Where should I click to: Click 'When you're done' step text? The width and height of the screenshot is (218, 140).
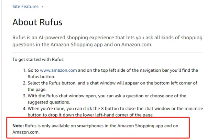(x=115, y=112)
